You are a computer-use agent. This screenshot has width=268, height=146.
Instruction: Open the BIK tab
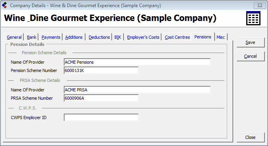click(x=118, y=37)
